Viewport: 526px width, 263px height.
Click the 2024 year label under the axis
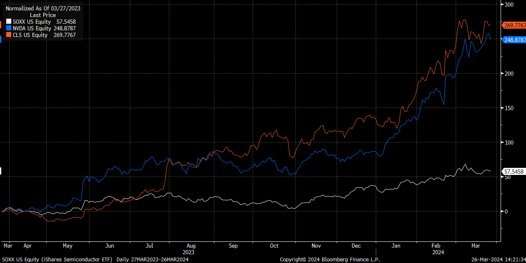[x=437, y=252]
